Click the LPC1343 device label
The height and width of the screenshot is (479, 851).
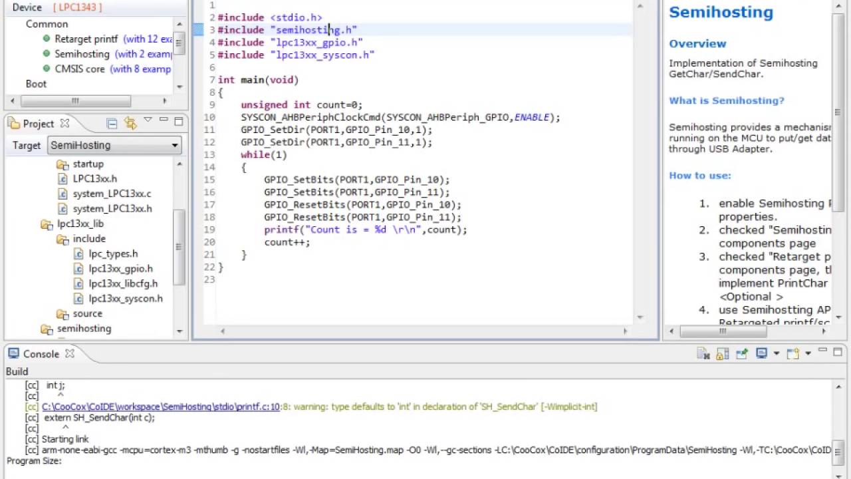point(78,7)
